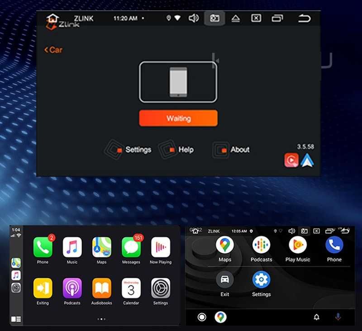Tap Maps icon in Android Auto bottom bar

point(220,317)
